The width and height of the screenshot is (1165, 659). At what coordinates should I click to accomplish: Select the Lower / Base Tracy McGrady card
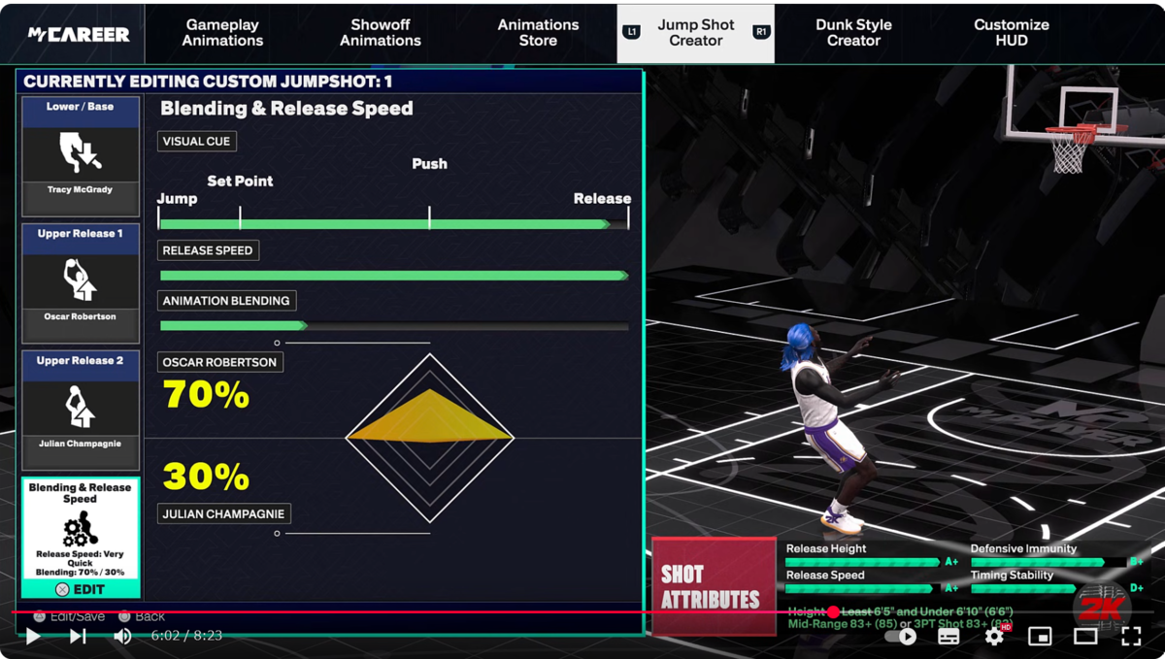81,156
